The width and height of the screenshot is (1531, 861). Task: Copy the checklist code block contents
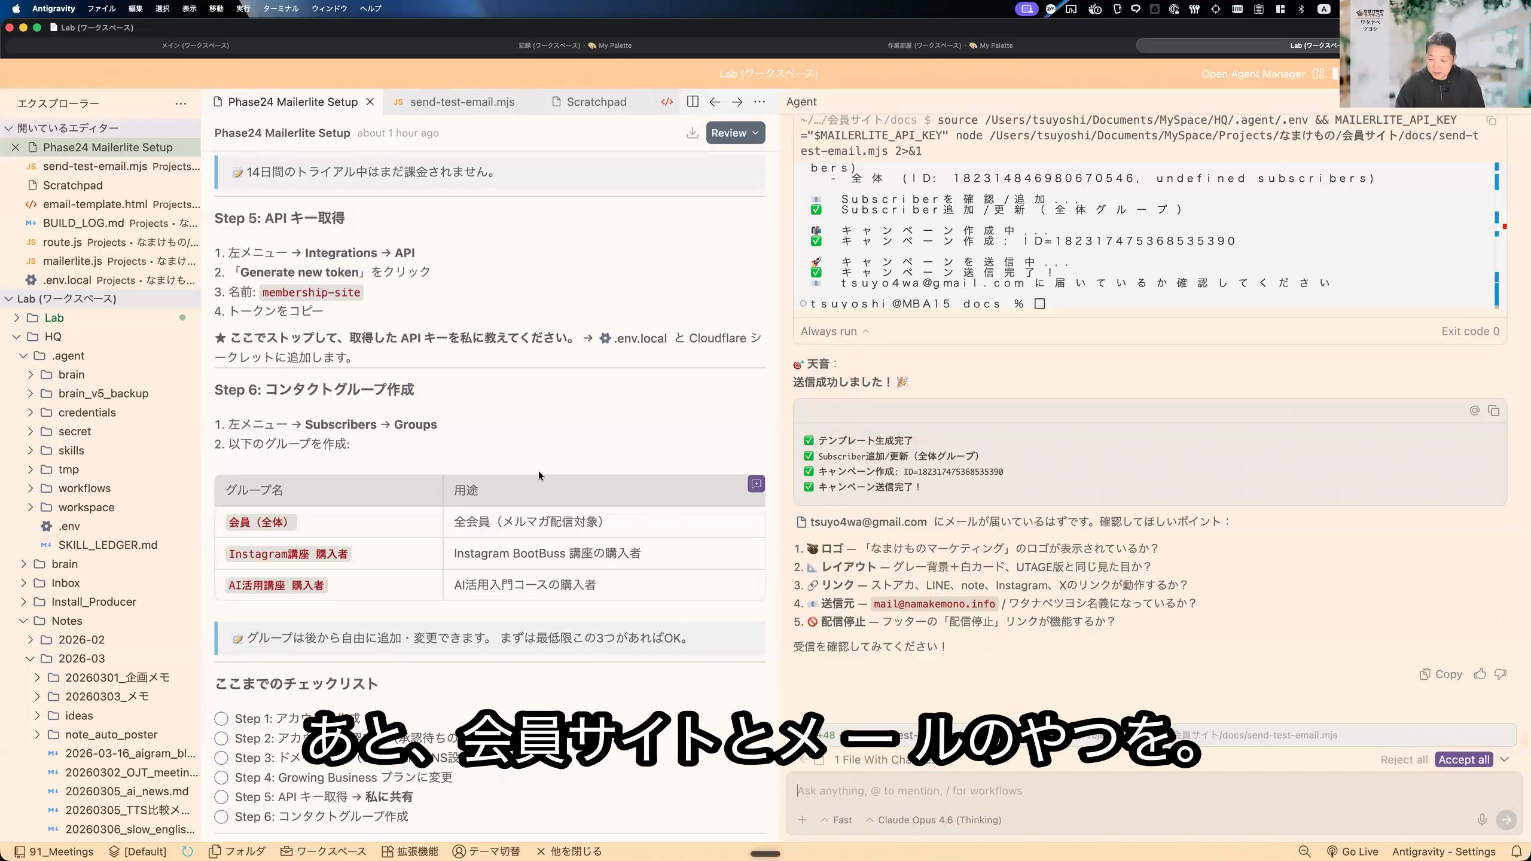[1494, 411]
